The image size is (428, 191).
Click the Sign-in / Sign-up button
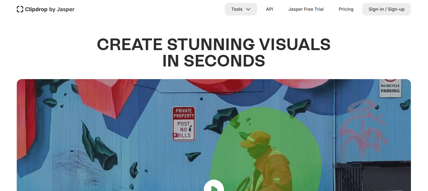coord(387,9)
